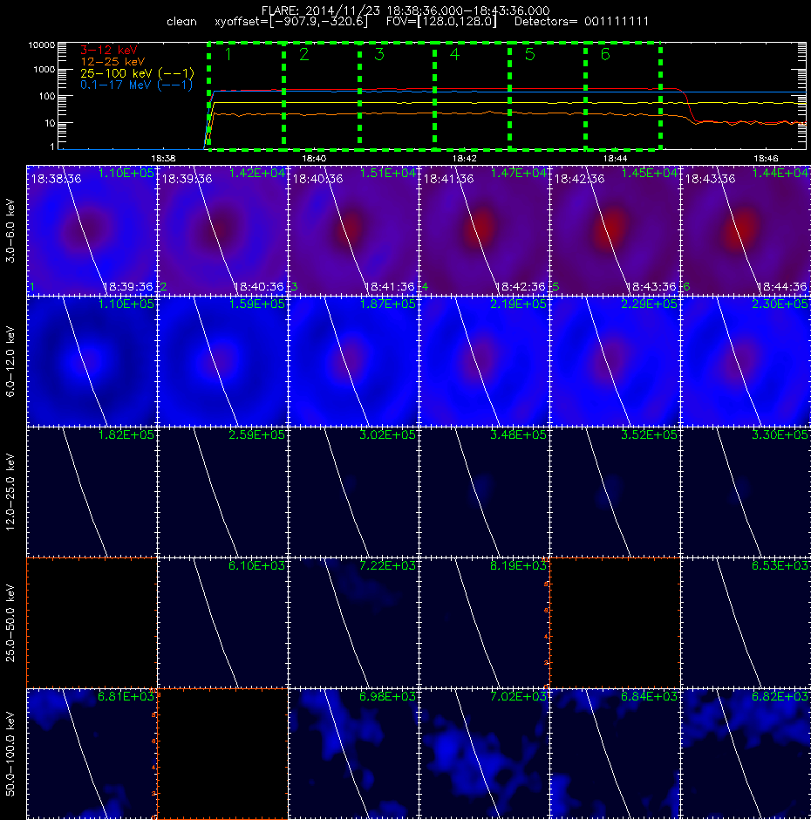
Task: Click the '18:38' tick label on light curve axis
Action: click(x=163, y=158)
